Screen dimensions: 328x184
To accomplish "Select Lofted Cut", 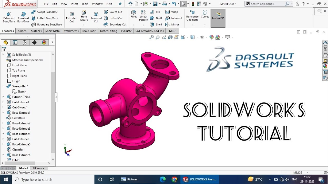I will (x=113, y=18).
